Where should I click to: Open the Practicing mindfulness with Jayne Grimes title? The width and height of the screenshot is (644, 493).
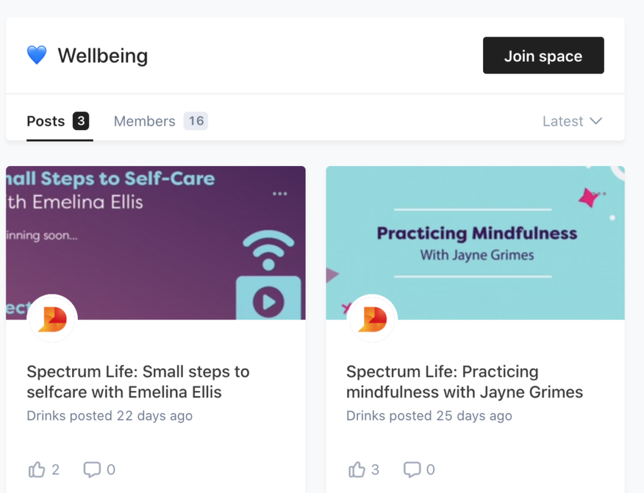[x=464, y=382]
